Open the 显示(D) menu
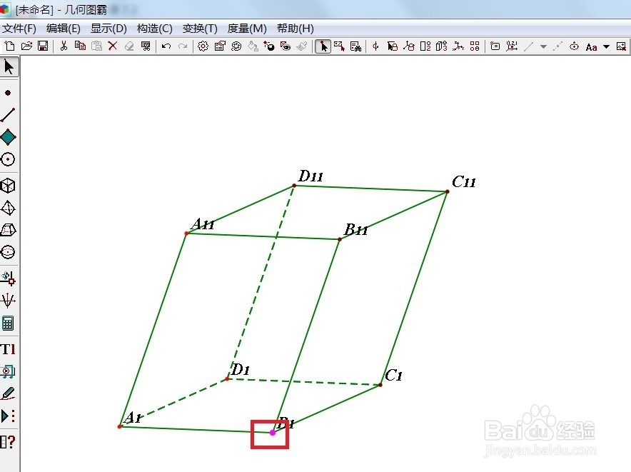This screenshot has width=631, height=472. (x=108, y=29)
